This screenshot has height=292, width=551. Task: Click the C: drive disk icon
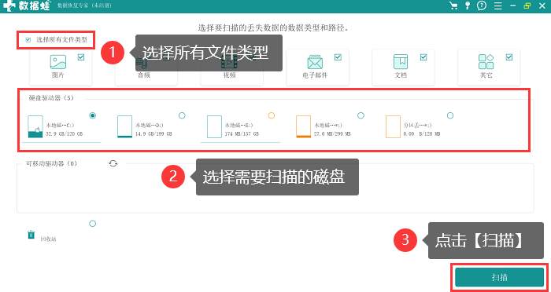pos(35,126)
